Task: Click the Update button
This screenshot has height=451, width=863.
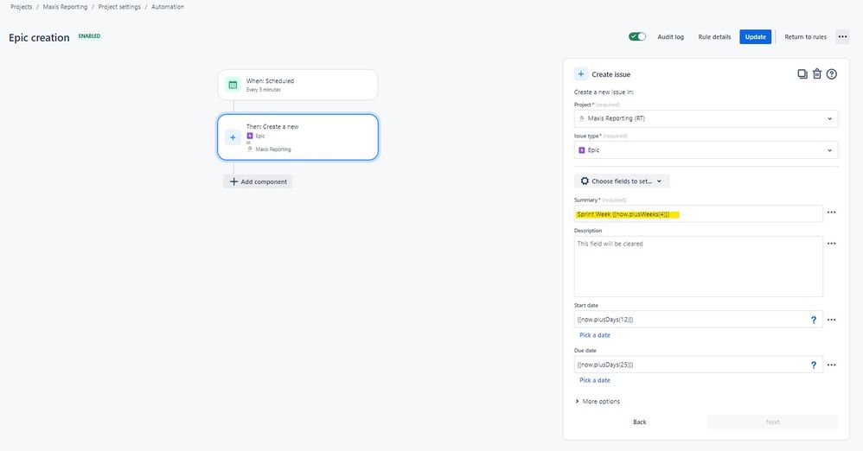Action: [x=755, y=37]
